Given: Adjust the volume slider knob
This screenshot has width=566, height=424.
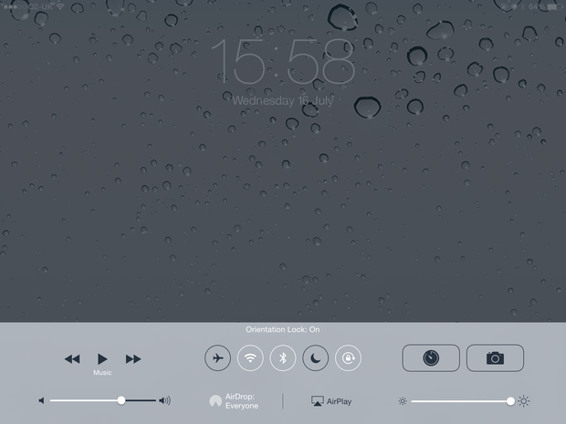Looking at the screenshot, I should click(121, 400).
